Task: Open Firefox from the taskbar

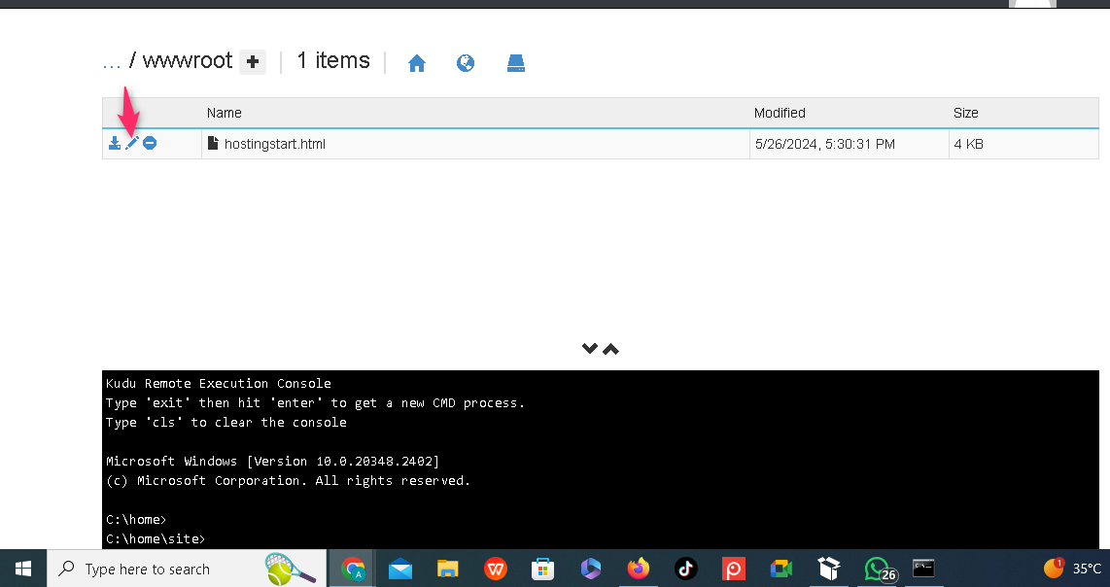Action: (639, 569)
